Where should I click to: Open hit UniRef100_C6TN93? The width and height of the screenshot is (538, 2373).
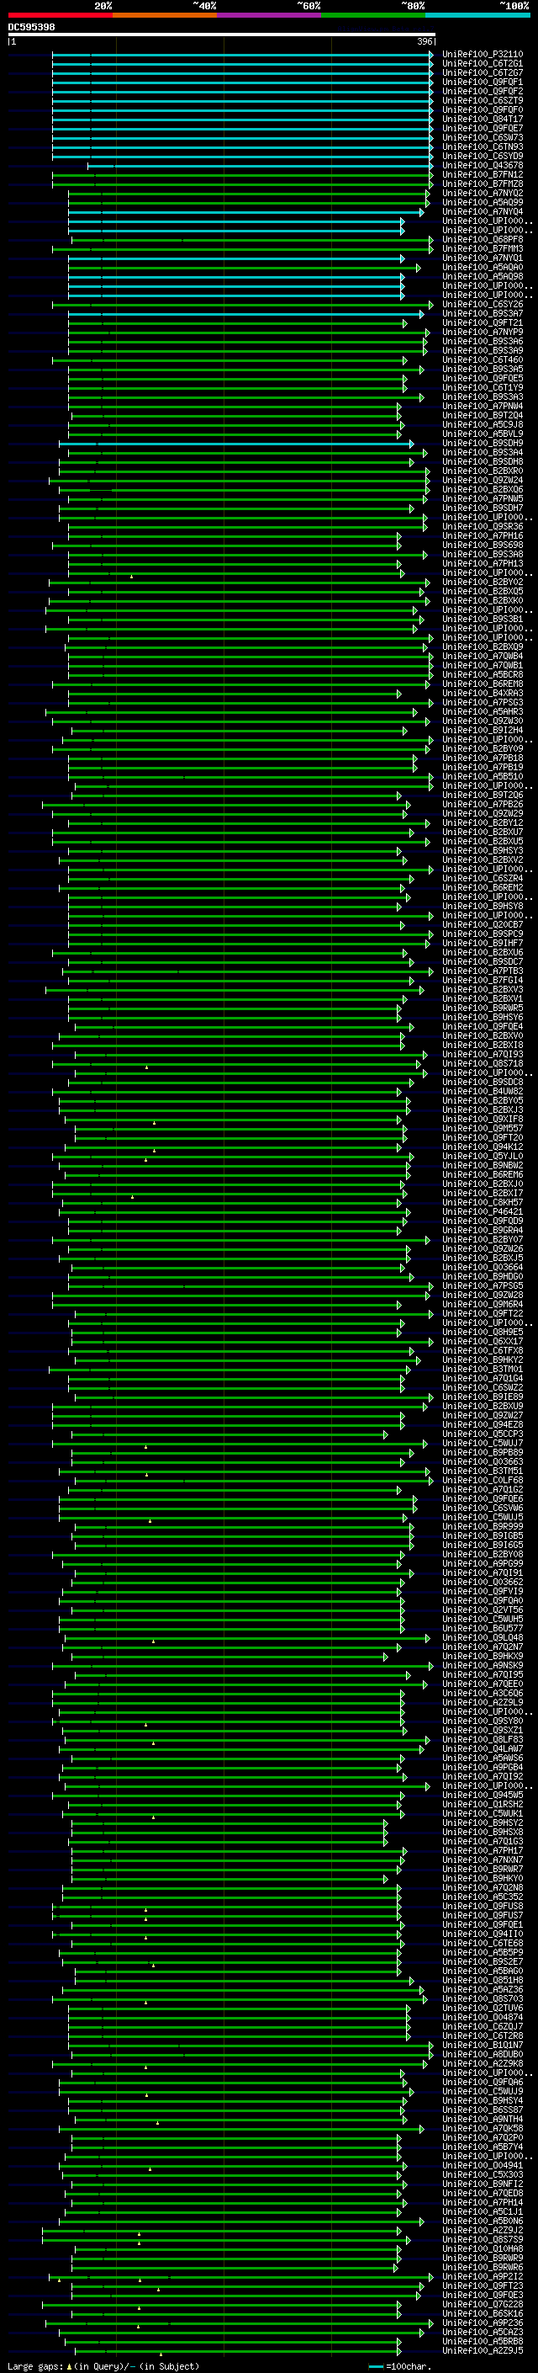[x=482, y=146]
